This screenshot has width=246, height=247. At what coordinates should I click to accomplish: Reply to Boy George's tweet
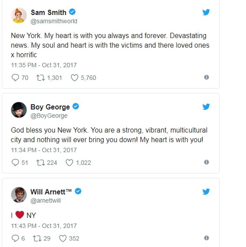pyautogui.click(x=15, y=163)
